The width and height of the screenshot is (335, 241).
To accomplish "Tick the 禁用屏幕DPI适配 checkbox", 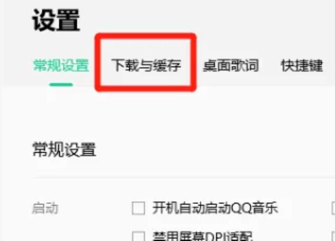I will point(139,236).
